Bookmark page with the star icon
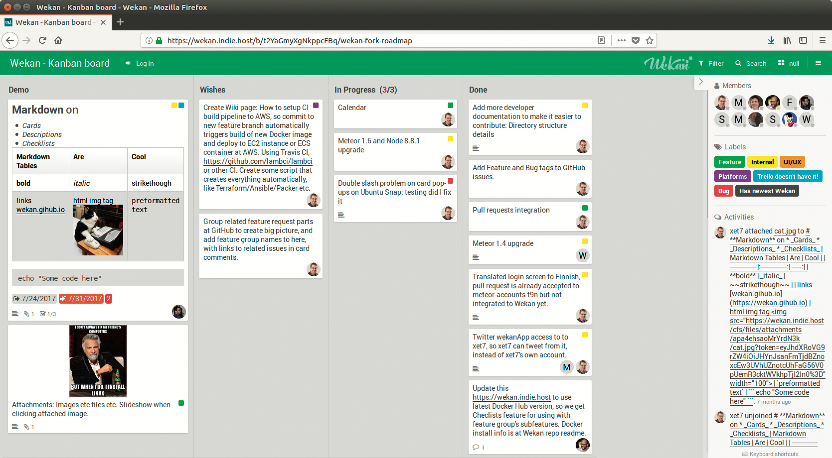This screenshot has width=832, height=458. click(x=649, y=40)
